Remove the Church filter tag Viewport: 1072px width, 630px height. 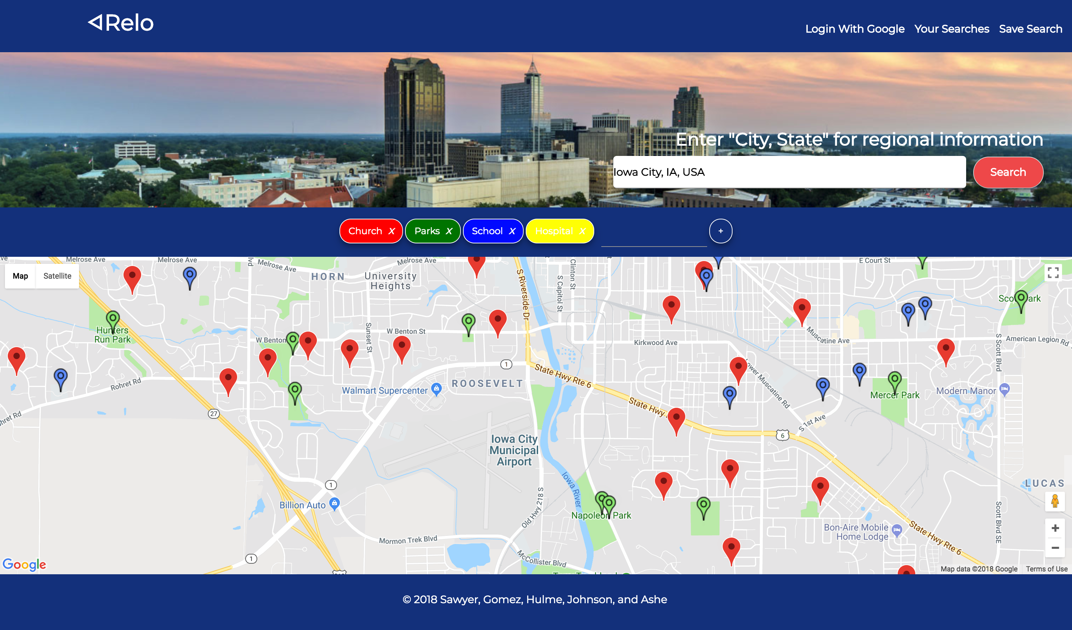[392, 231]
